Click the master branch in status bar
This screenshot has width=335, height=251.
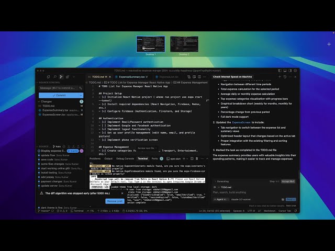pos(45,211)
